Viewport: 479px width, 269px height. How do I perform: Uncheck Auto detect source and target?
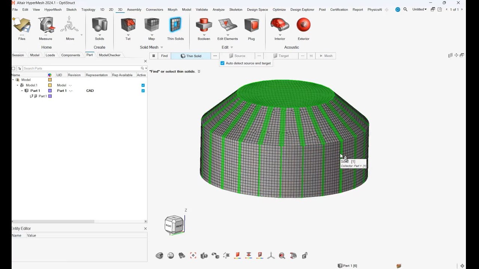click(x=222, y=63)
